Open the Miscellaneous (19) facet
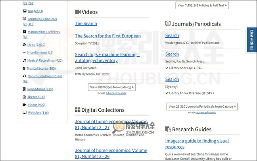The width and height of the screenshot is (257, 161). pyautogui.click(x=40, y=52)
